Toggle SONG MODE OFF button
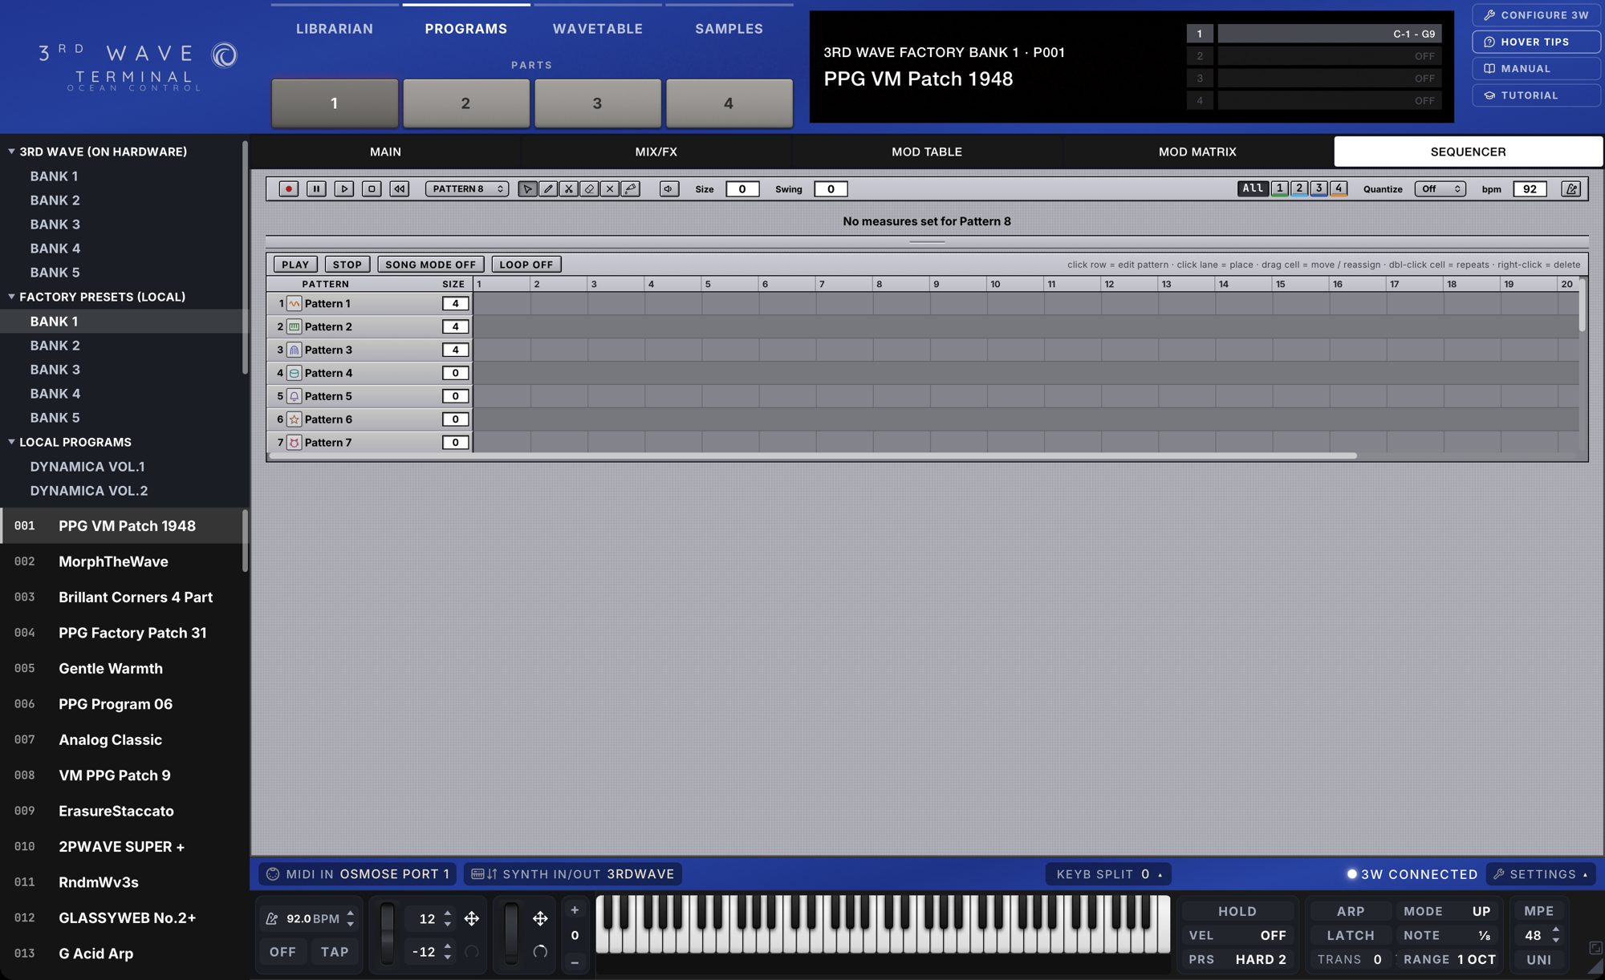The height and width of the screenshot is (980, 1605). point(431,265)
